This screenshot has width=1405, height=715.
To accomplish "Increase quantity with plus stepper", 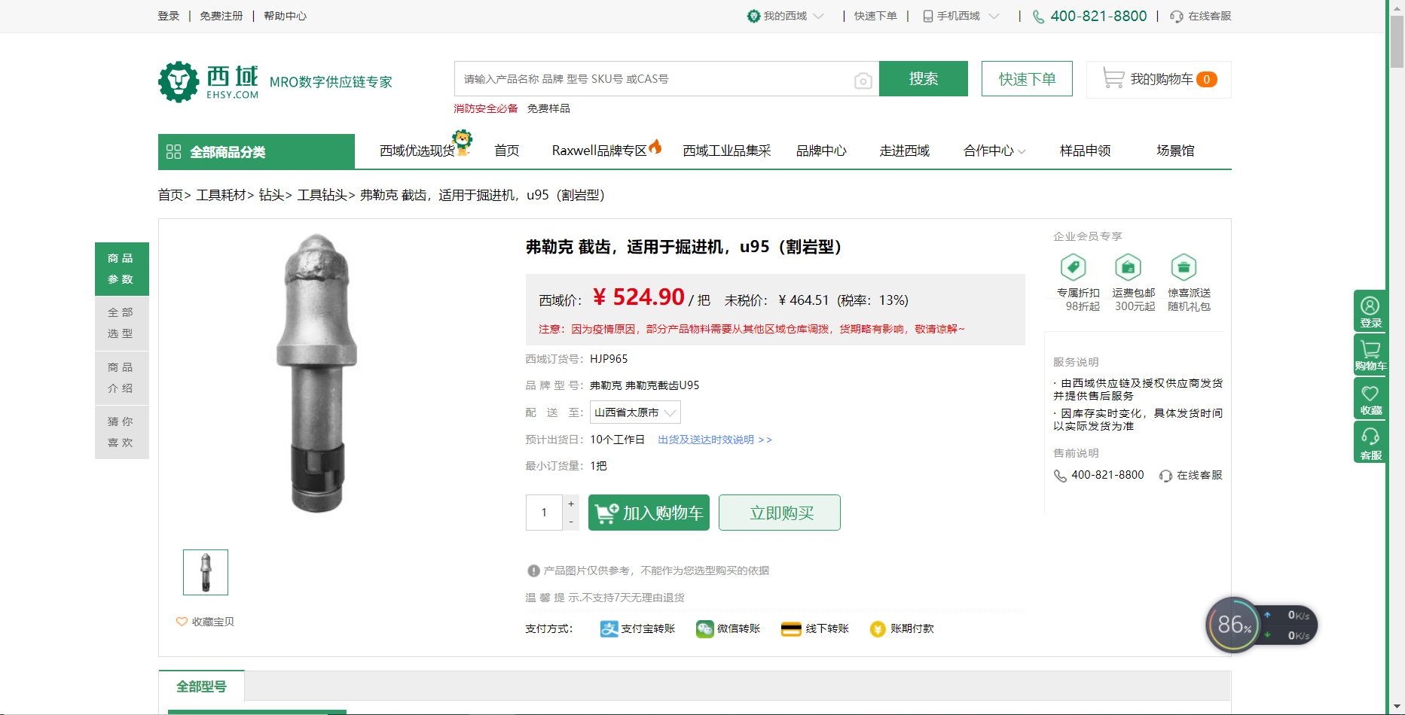I will pyautogui.click(x=571, y=504).
